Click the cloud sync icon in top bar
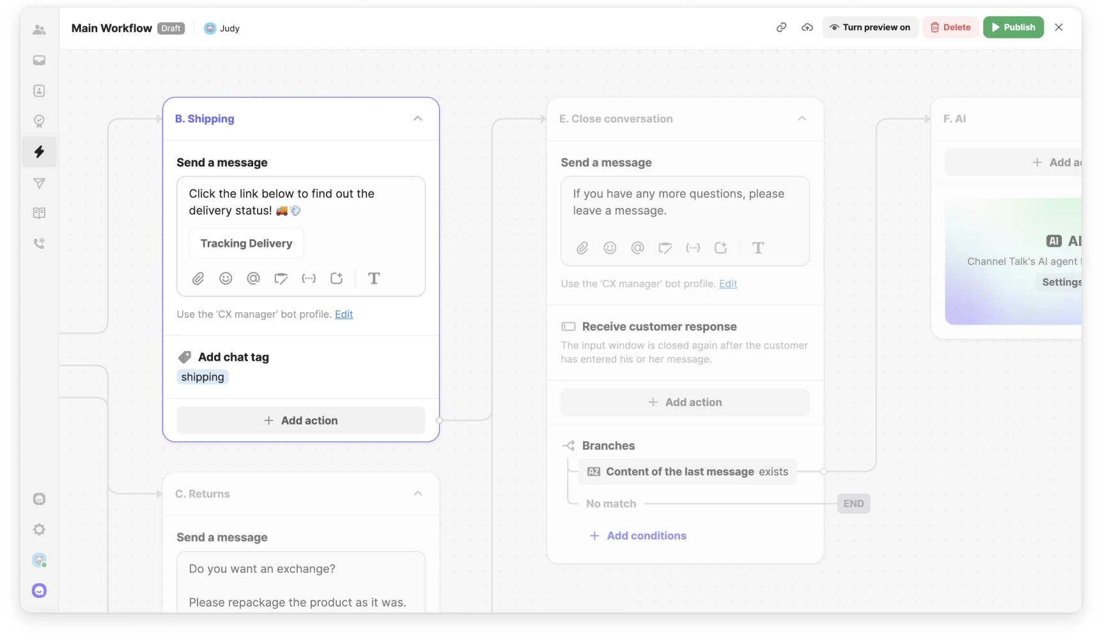Viewport: 1102px width, 633px height. 807,27
